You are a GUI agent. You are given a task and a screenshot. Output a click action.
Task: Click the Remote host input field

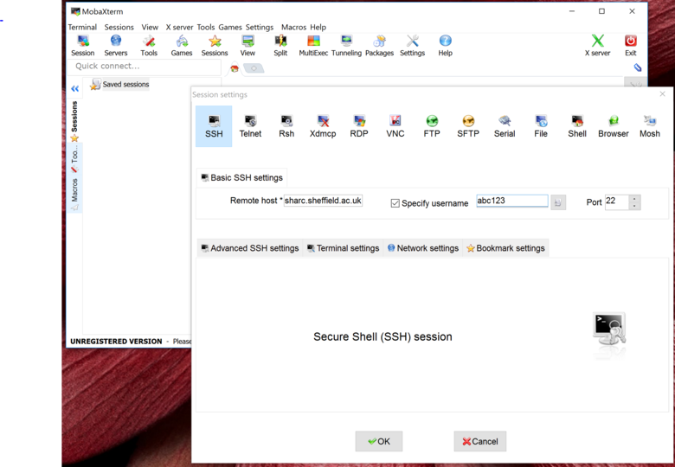pyautogui.click(x=323, y=201)
